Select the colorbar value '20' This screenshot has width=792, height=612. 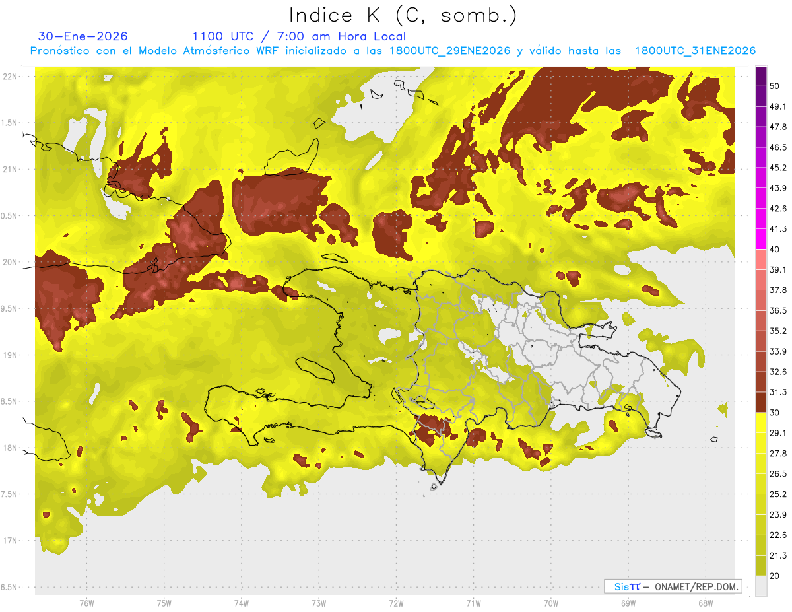click(775, 577)
